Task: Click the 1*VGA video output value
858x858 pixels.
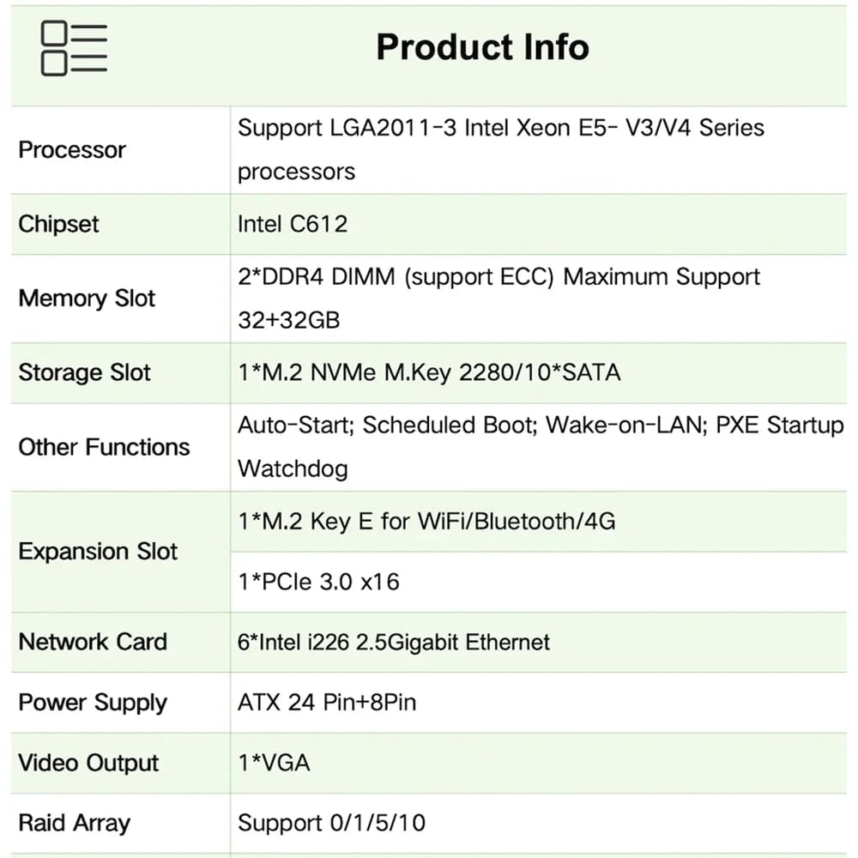Action: [x=274, y=763]
